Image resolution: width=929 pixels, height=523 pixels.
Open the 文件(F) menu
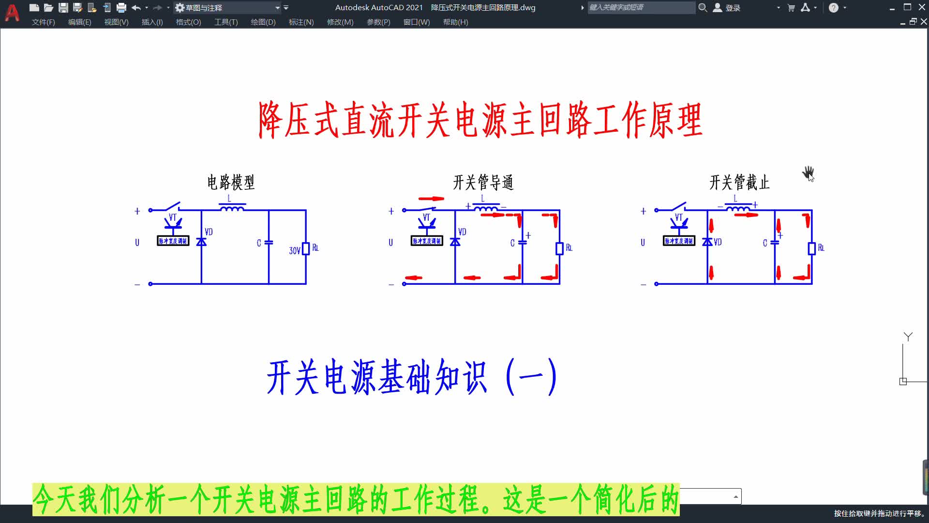coord(43,22)
